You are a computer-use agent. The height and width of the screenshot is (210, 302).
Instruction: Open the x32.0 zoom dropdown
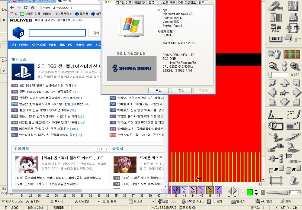(301, 75)
